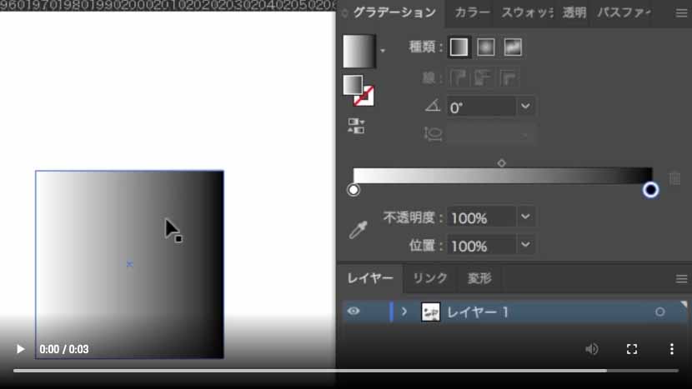The image size is (692, 389).
Task: Apply gradient along stroke icon
Action: [x=483, y=78]
